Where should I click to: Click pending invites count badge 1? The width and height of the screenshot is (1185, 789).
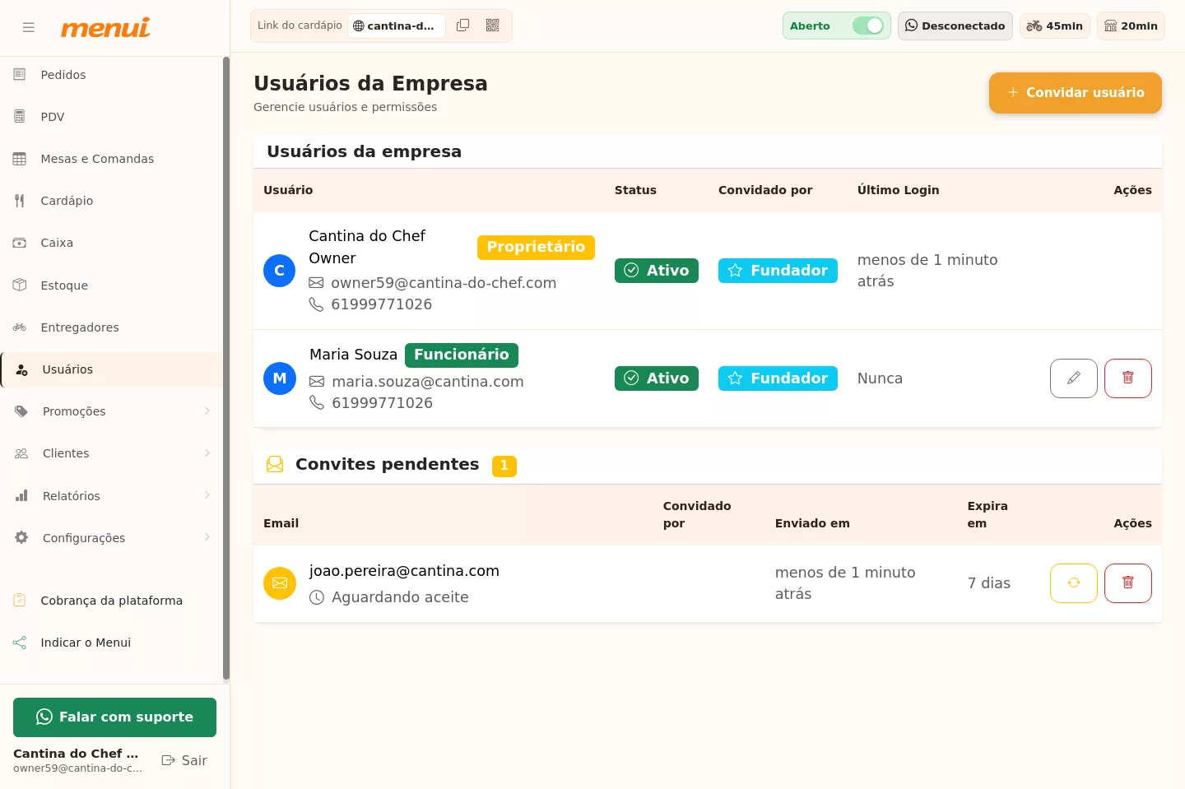coord(504,466)
